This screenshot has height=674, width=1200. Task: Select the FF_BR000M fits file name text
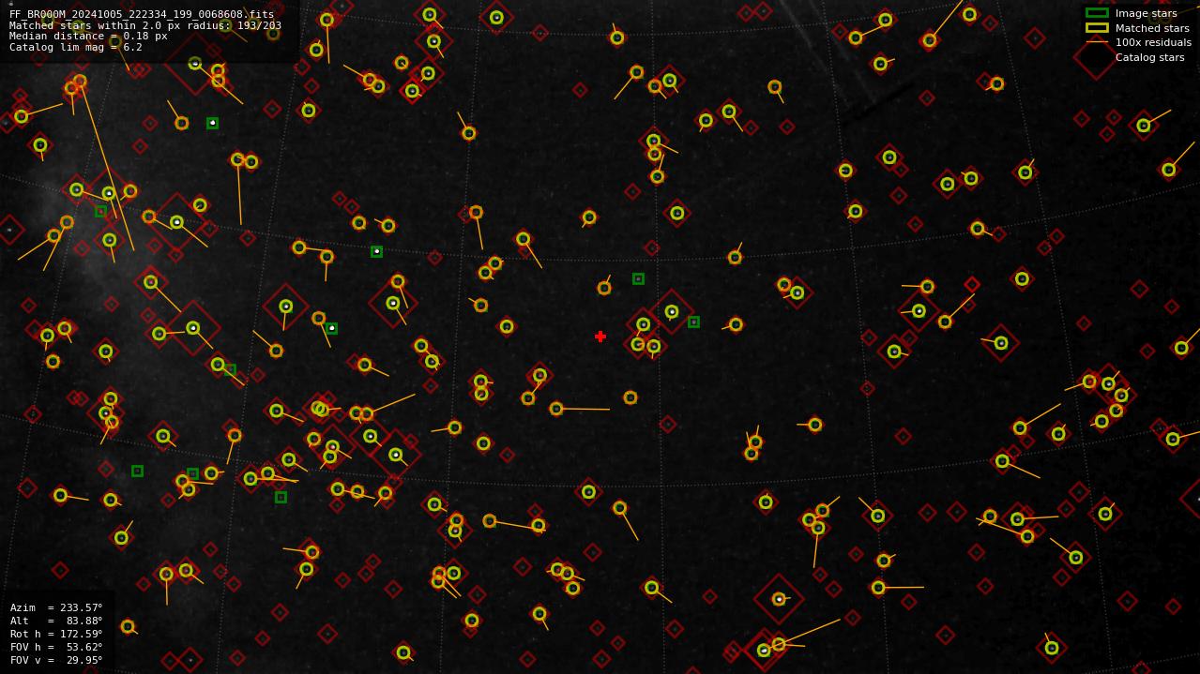(x=142, y=15)
